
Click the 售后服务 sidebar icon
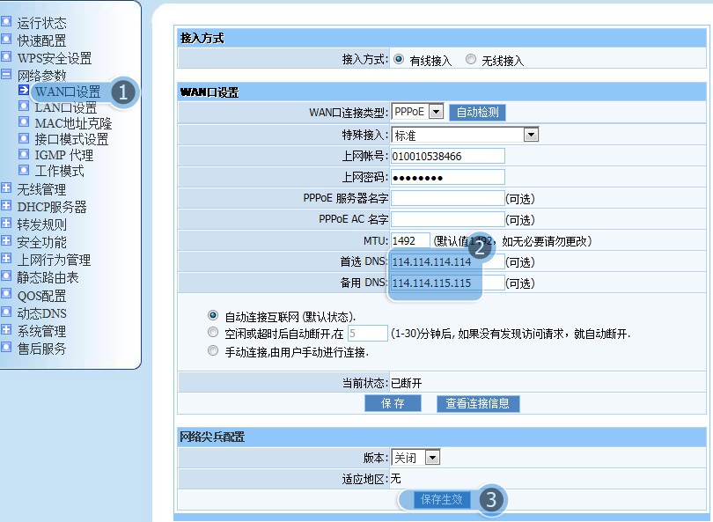7,349
